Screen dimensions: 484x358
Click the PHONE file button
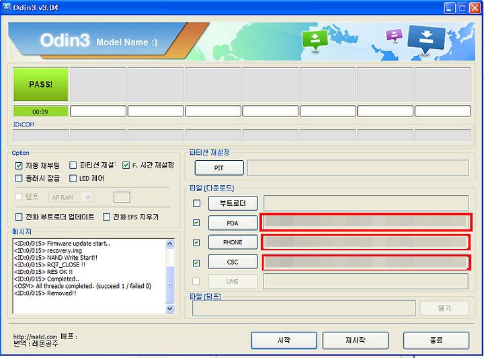[x=233, y=242]
